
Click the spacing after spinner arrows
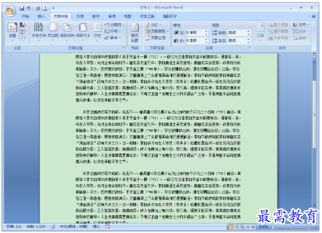pyautogui.click(x=248, y=41)
